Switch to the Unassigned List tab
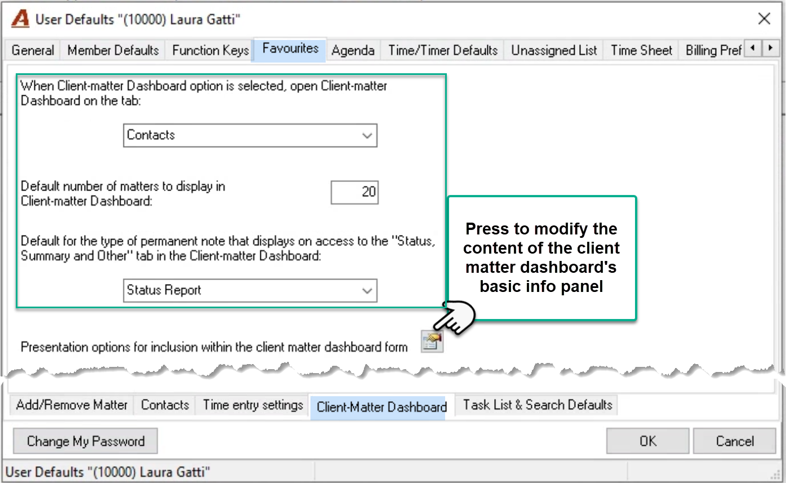 pos(554,50)
